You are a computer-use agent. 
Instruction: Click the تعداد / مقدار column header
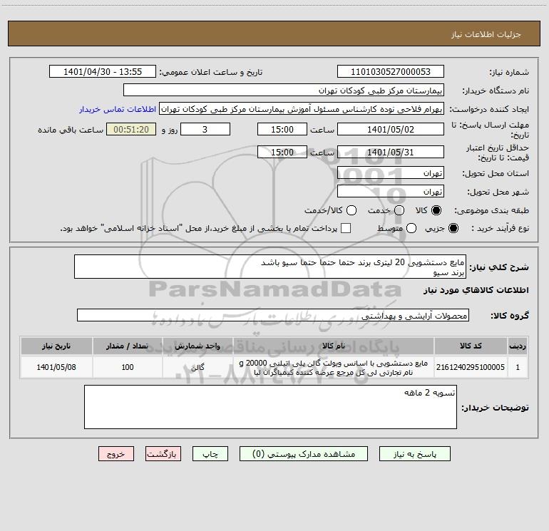(x=128, y=346)
